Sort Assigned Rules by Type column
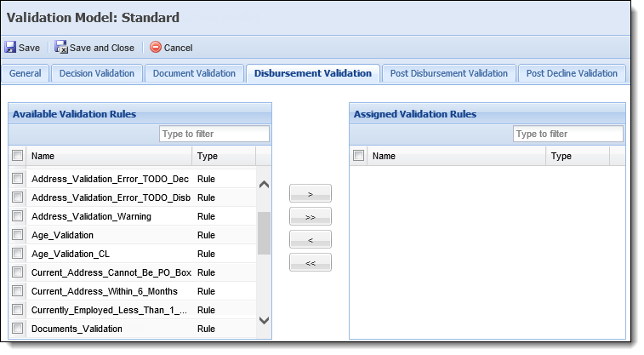The height and width of the screenshot is (355, 644). 578,156
